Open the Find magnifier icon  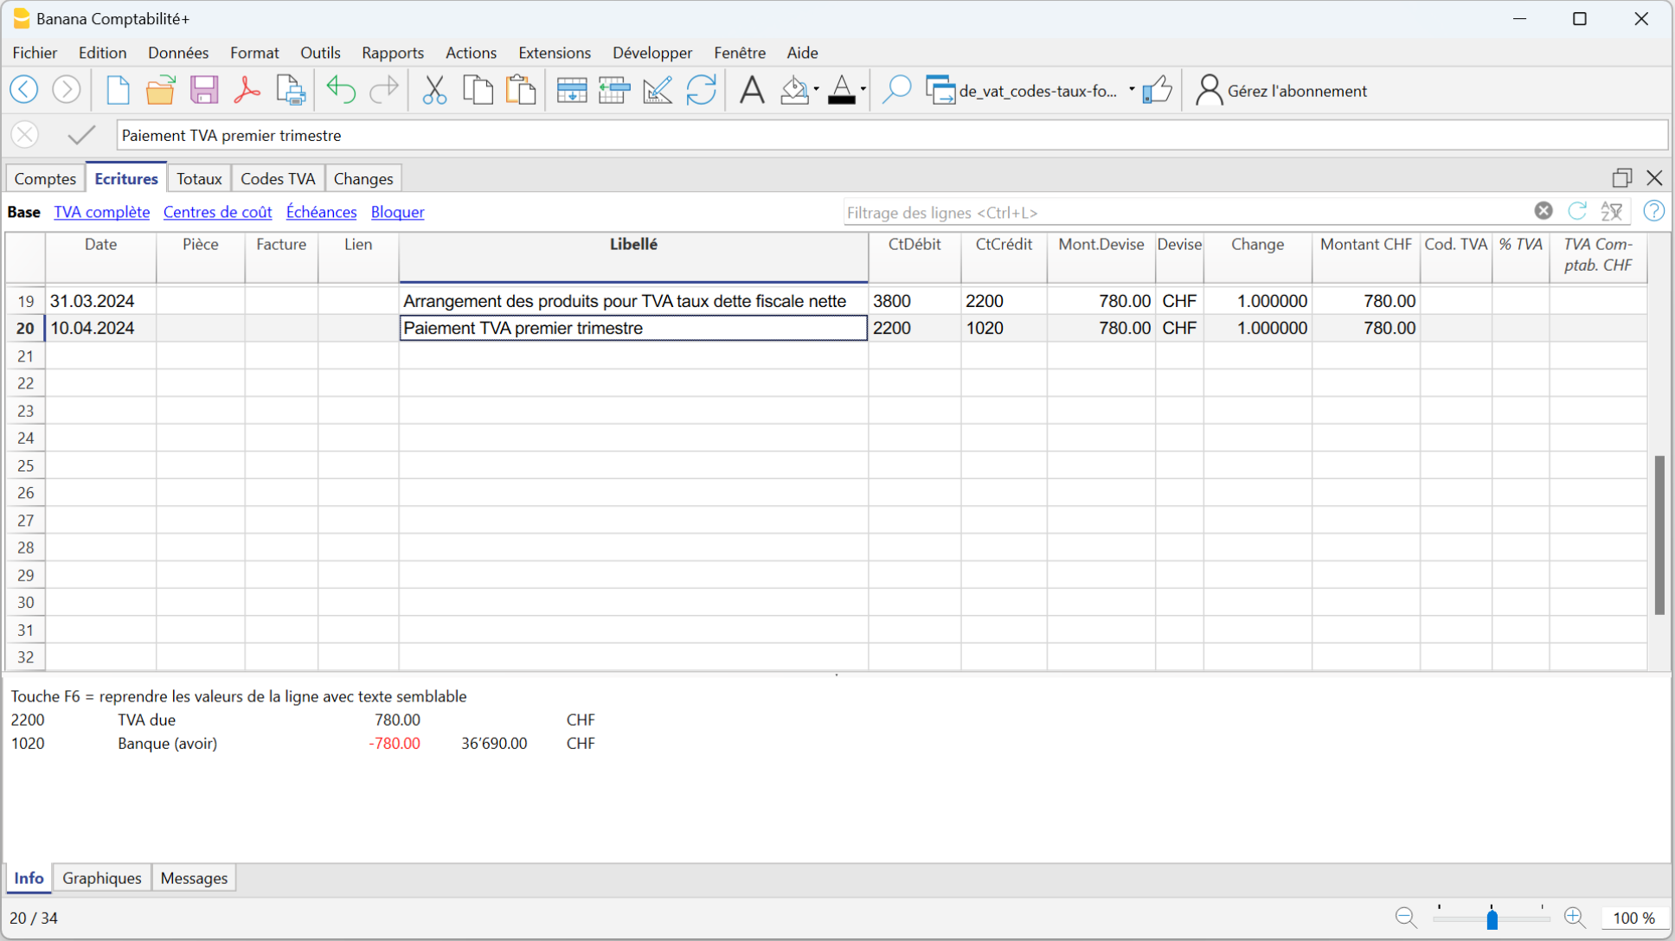click(x=896, y=90)
